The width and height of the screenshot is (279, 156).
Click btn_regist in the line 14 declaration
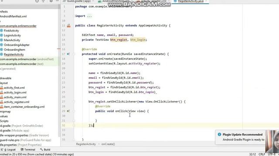pyautogui.click(x=119, y=40)
